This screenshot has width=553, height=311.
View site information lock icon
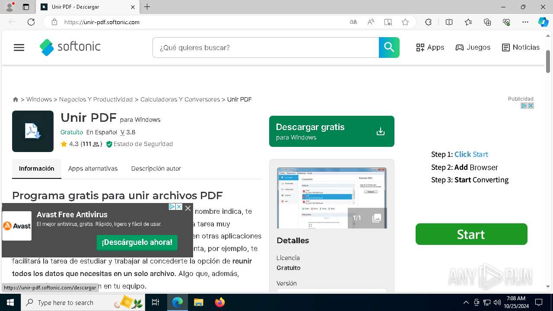(54, 22)
